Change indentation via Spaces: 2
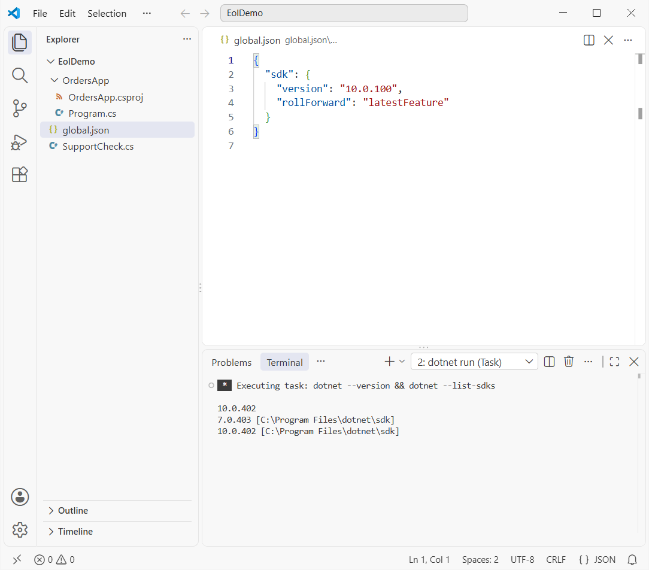649x570 pixels. [480, 560]
